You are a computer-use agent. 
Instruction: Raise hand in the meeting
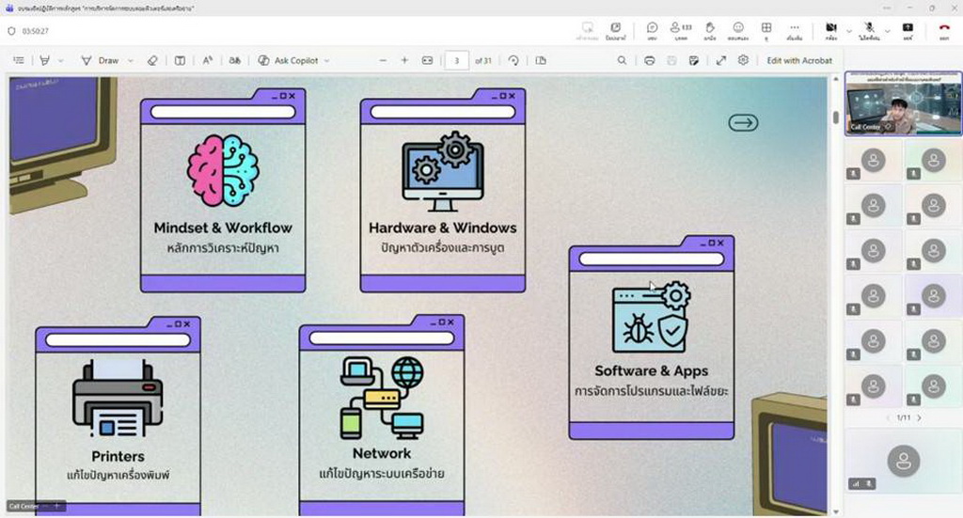click(710, 29)
